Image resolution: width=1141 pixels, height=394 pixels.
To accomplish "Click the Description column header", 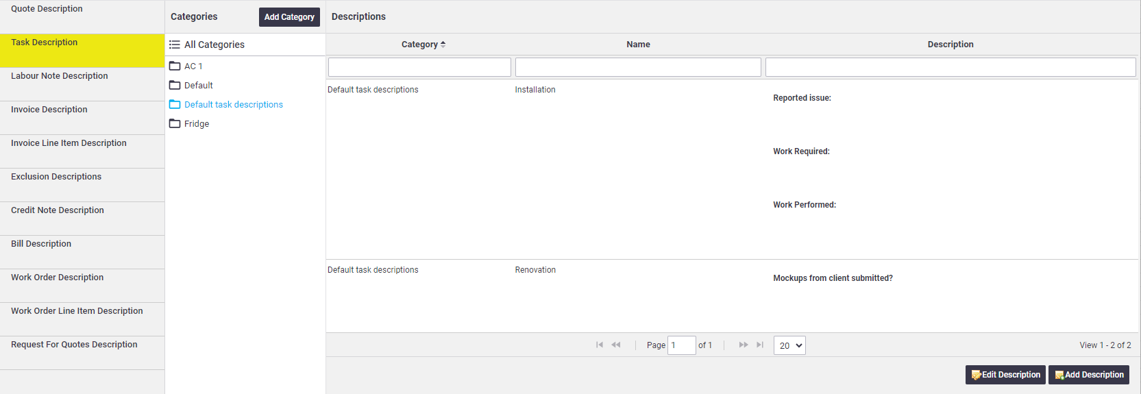I will (x=950, y=45).
